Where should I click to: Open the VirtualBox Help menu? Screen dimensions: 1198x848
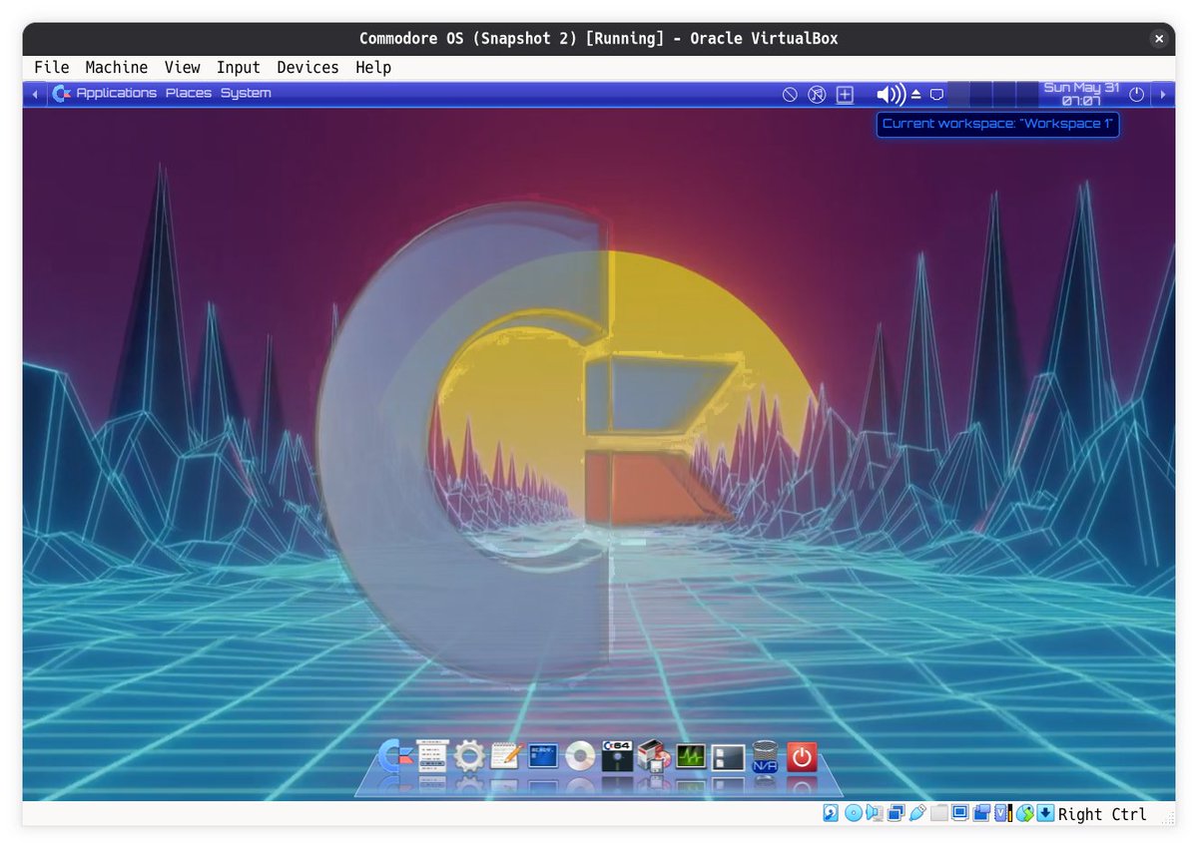point(373,68)
